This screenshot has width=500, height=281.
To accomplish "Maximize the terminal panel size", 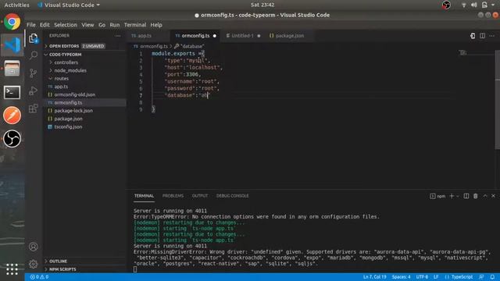I will click(x=485, y=196).
